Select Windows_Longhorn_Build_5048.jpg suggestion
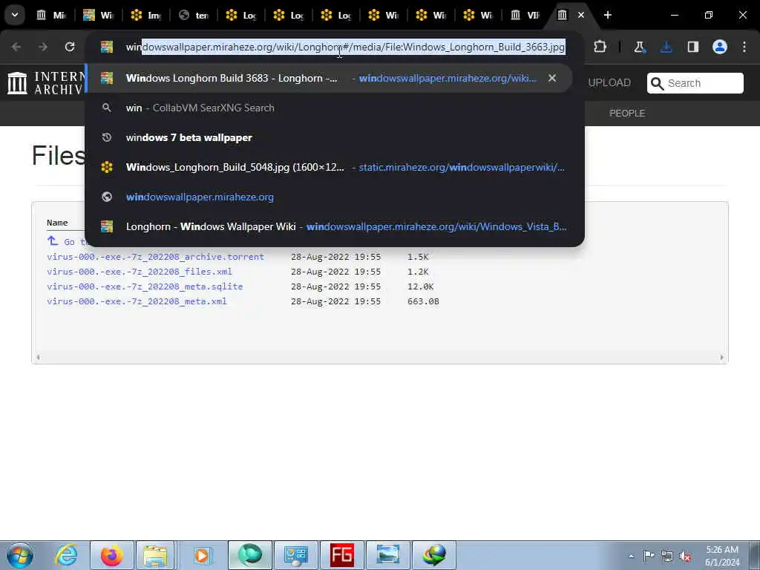Viewport: 760px width, 570px height. point(335,167)
